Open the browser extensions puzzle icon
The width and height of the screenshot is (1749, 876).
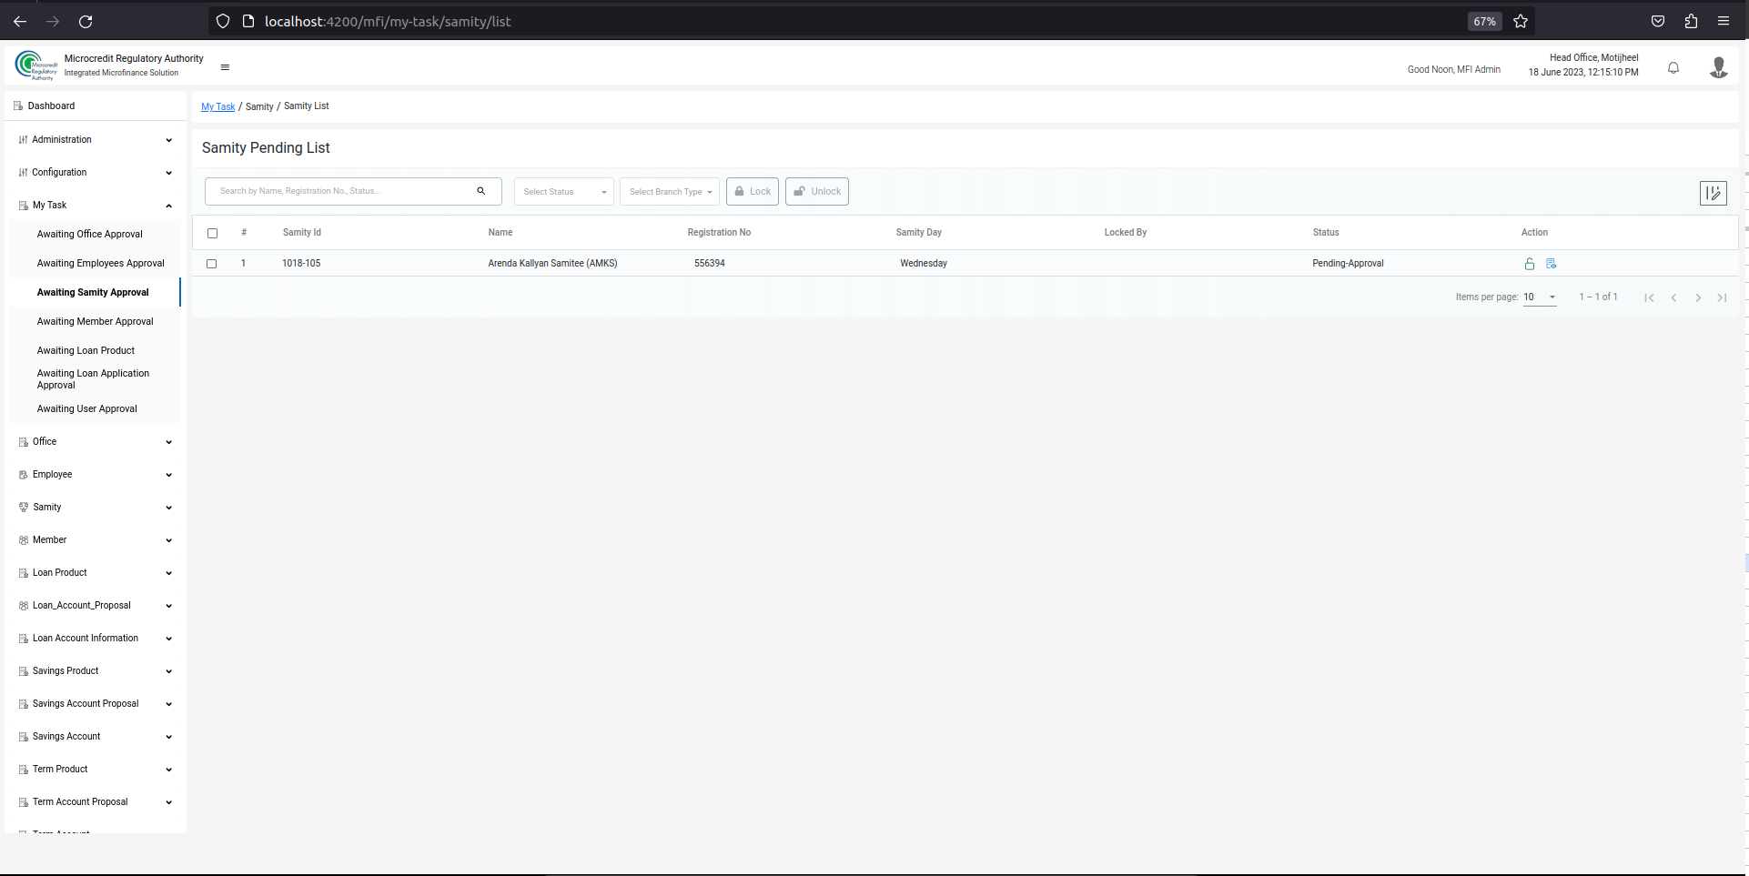[1691, 21]
